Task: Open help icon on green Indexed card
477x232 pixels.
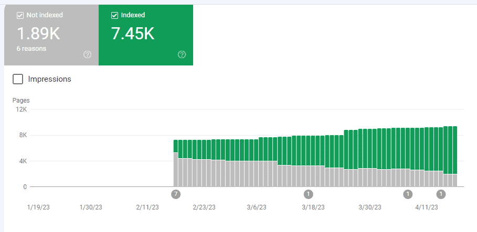Action: tap(182, 54)
